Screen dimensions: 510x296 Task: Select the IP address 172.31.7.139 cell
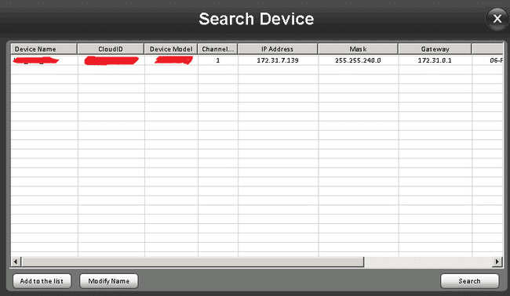[278, 60]
